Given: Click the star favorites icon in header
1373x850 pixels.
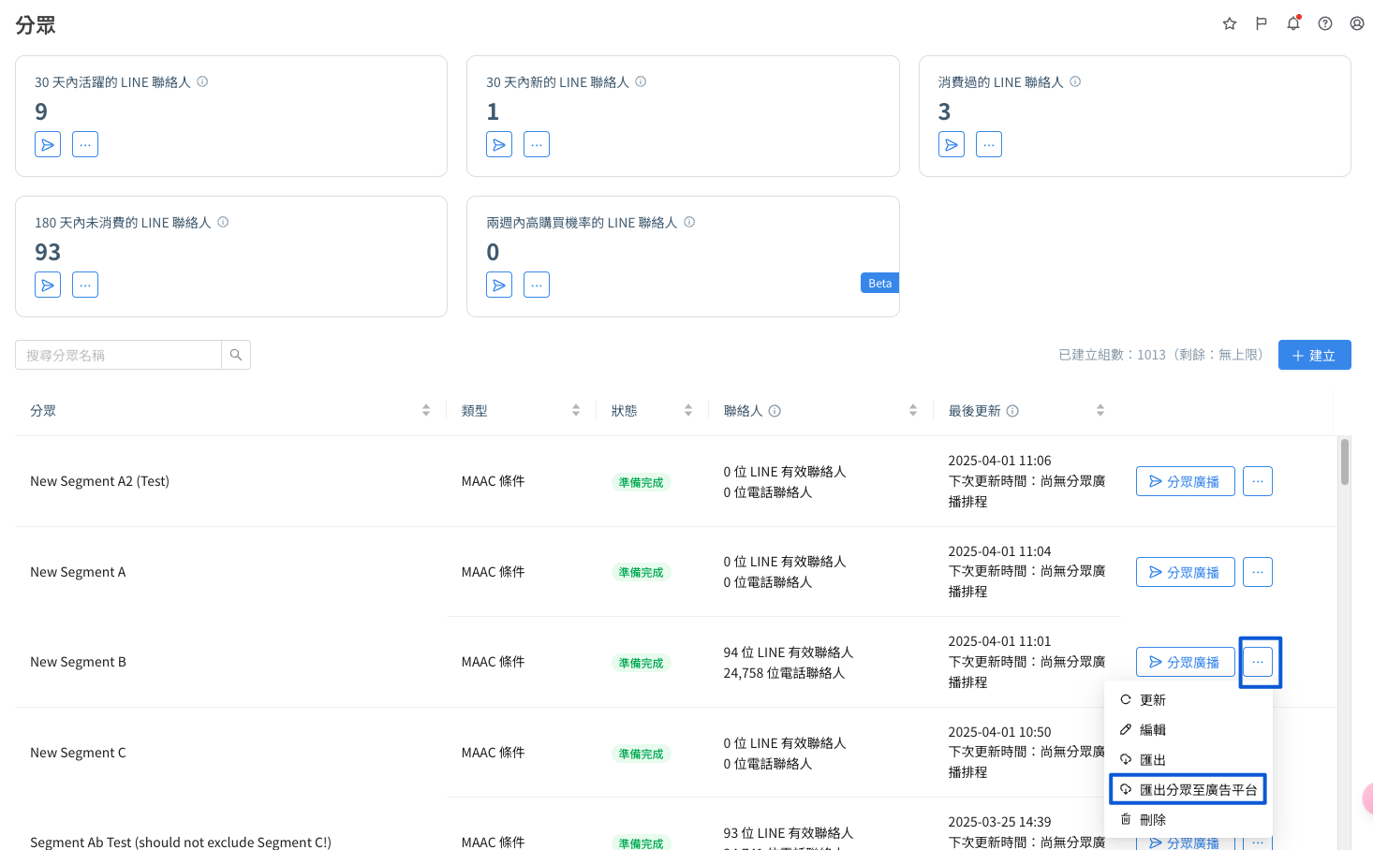Looking at the screenshot, I should (x=1230, y=23).
